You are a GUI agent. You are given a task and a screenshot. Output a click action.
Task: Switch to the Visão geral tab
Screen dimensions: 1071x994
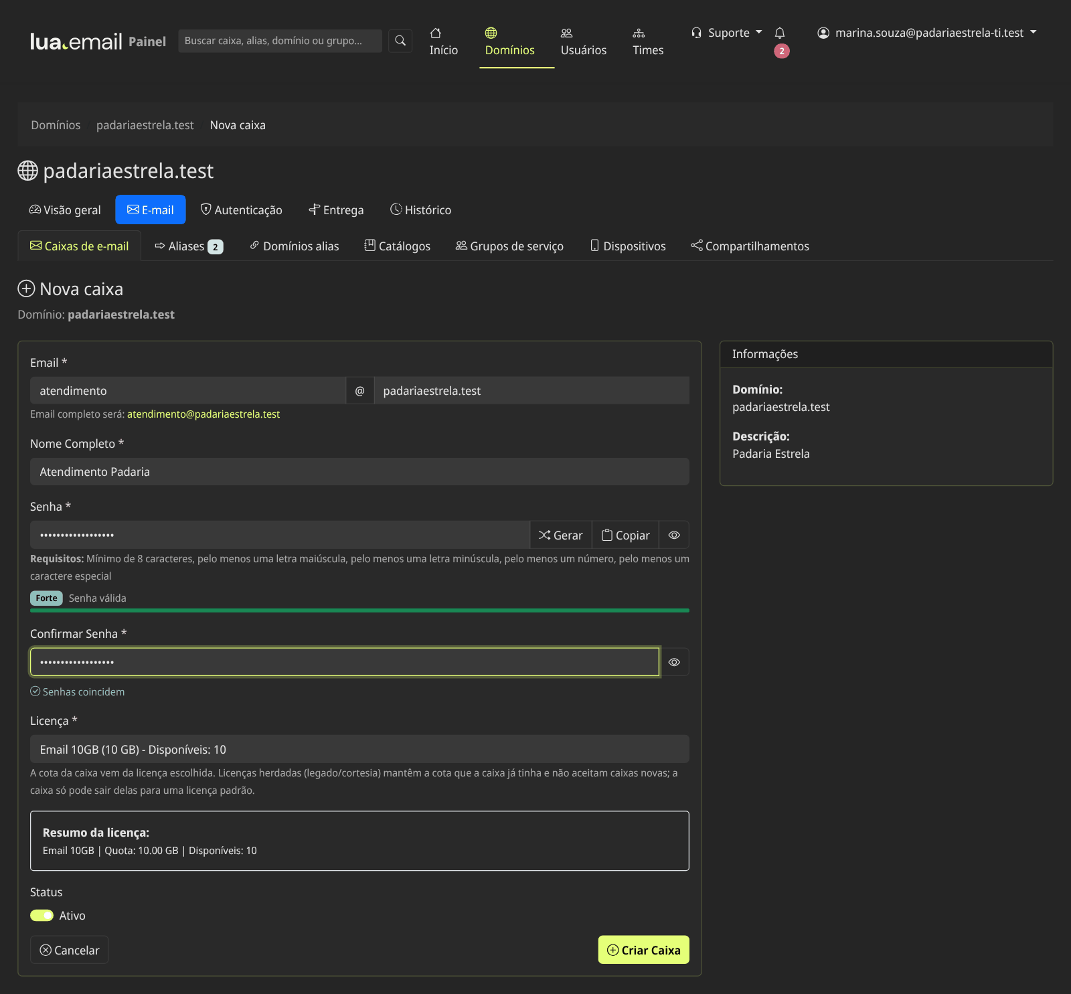tap(65, 210)
